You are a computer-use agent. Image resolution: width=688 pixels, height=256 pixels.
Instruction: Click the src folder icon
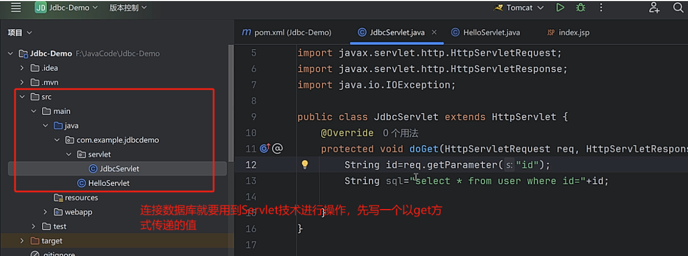[35, 96]
